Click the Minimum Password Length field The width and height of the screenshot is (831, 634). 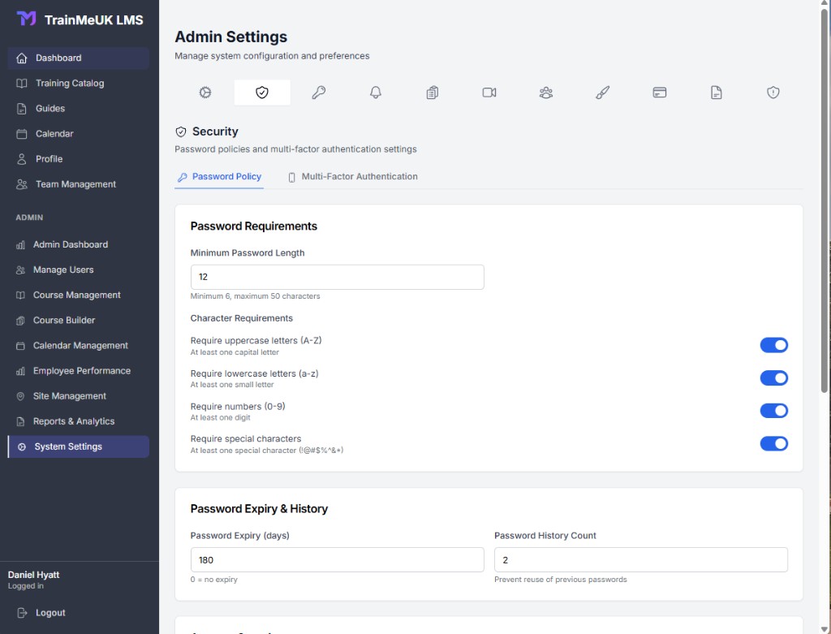(337, 278)
